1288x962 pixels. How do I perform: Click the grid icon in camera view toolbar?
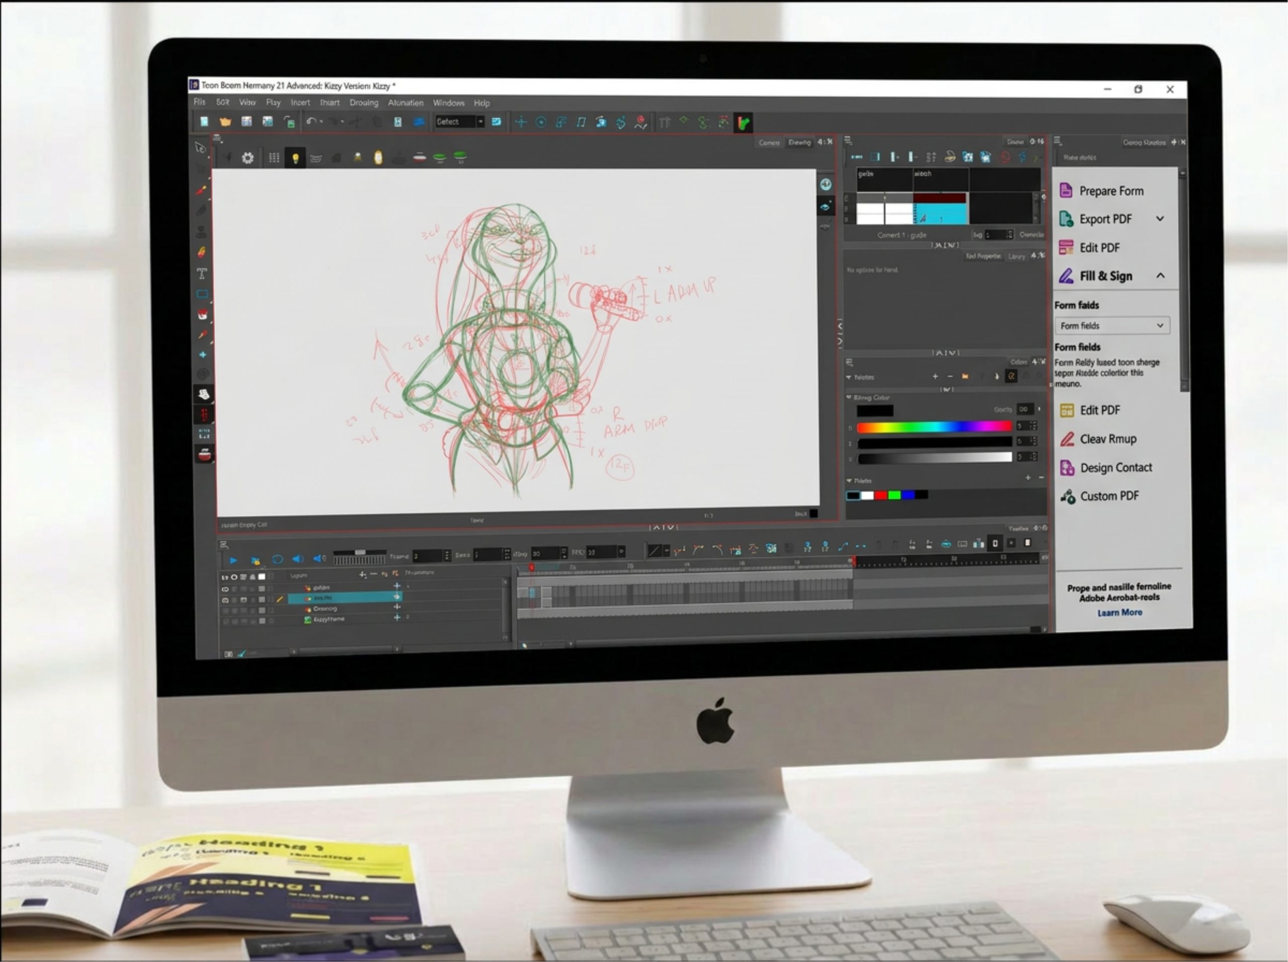coord(274,158)
